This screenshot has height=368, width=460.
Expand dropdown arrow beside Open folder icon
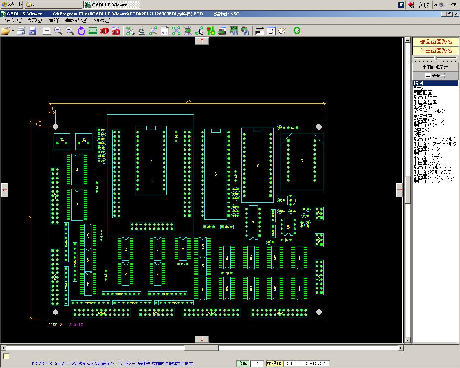point(13,31)
